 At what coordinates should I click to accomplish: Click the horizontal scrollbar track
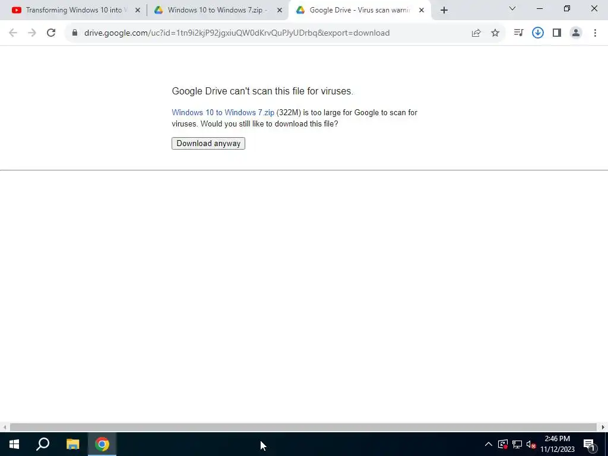303,427
